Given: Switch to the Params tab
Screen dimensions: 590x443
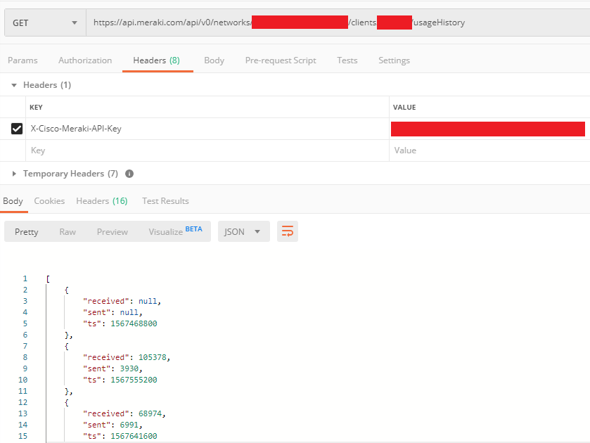Looking at the screenshot, I should (23, 60).
